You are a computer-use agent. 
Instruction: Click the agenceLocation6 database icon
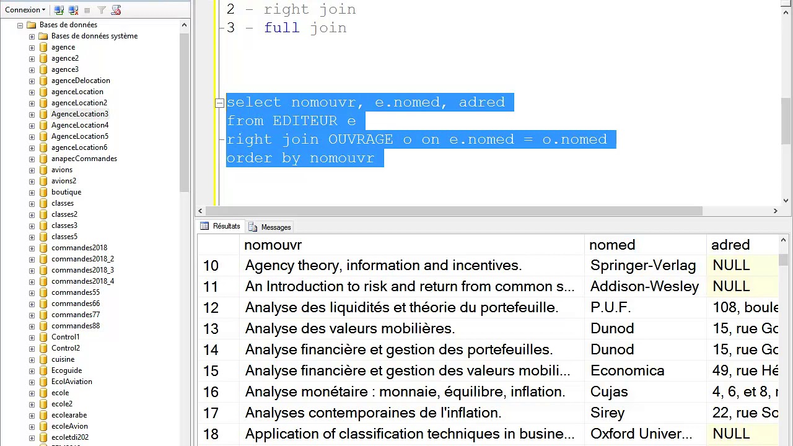43,147
